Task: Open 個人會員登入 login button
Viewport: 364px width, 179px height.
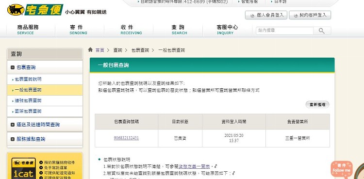Action: (266, 16)
